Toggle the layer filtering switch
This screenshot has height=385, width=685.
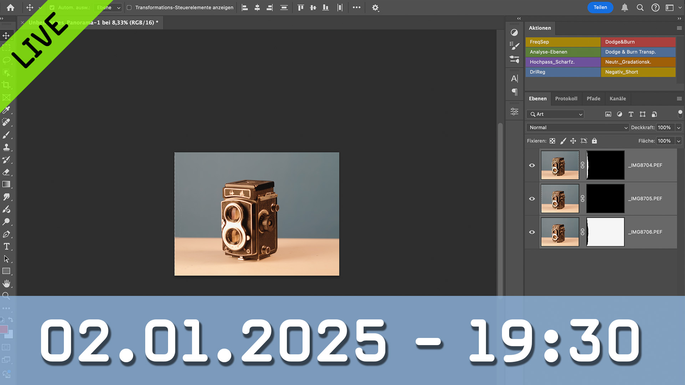[680, 114]
